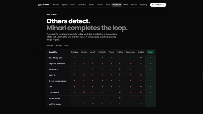
Task: Click Copilot's checkmark for Multi-language
Action: [x=141, y=104]
